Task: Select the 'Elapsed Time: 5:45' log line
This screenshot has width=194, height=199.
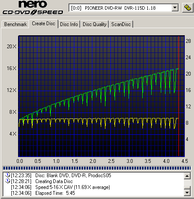Action: (x=55, y=193)
